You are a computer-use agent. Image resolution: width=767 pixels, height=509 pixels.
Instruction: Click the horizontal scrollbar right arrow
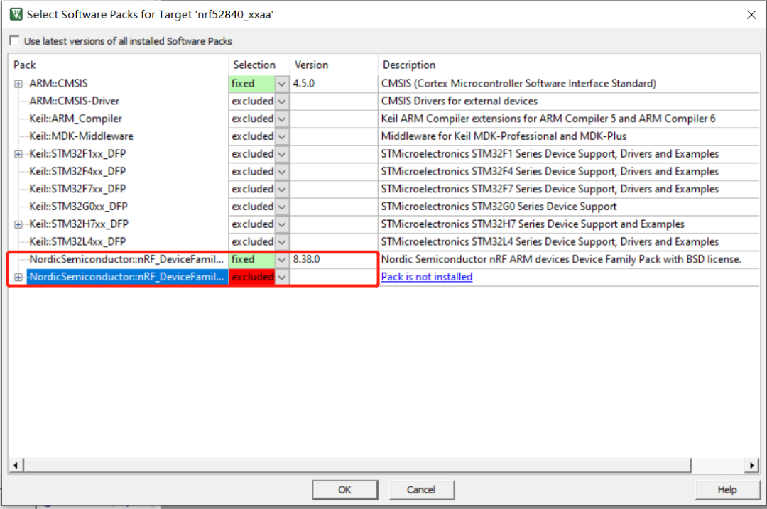click(x=751, y=465)
